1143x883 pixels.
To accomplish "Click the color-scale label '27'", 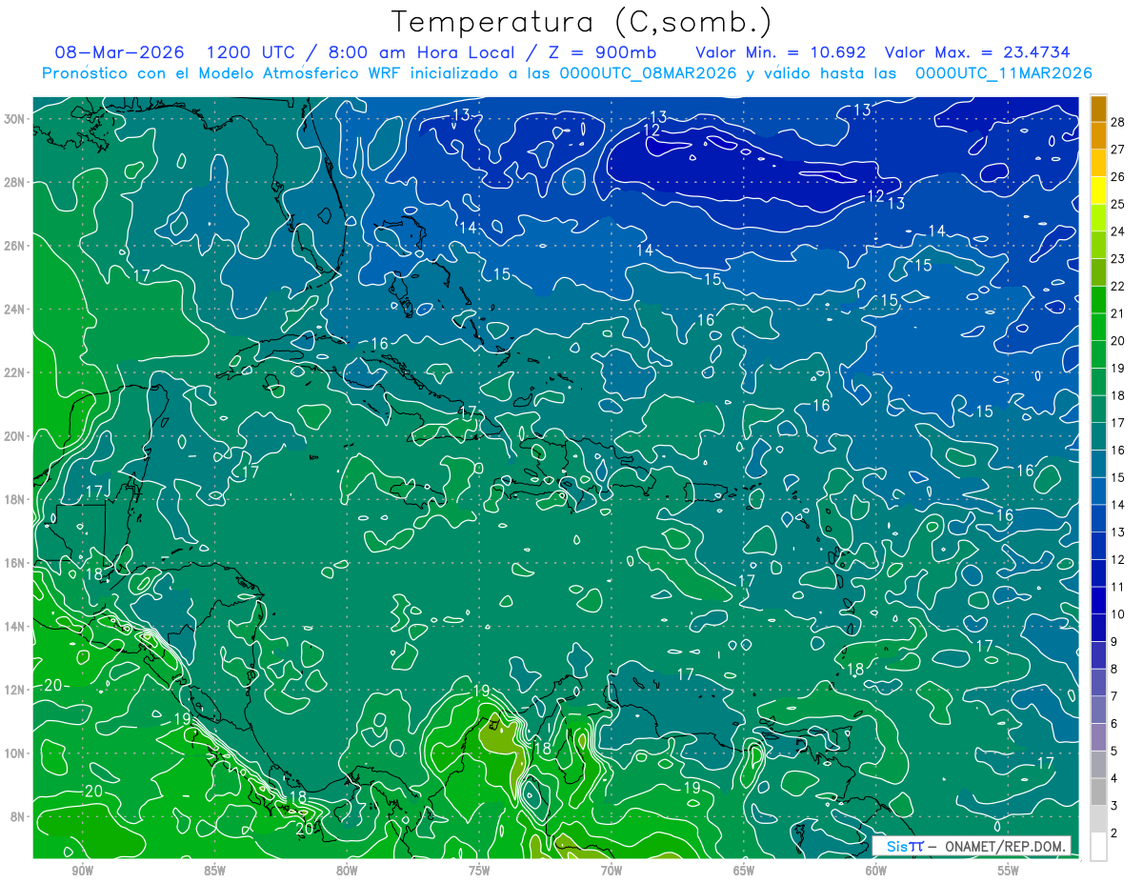I will pyautogui.click(x=1118, y=150).
